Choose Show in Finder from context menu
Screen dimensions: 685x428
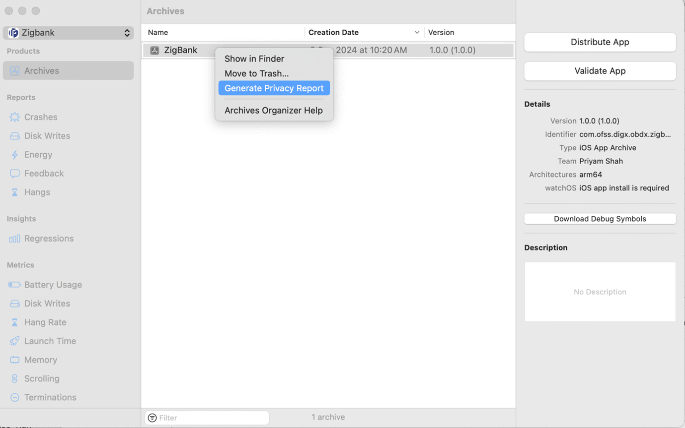tap(274, 59)
